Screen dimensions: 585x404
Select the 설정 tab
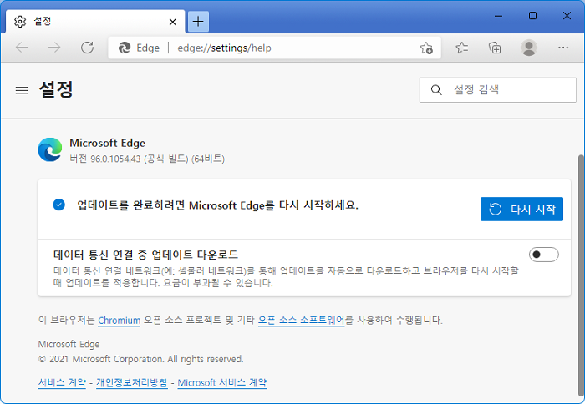point(95,22)
